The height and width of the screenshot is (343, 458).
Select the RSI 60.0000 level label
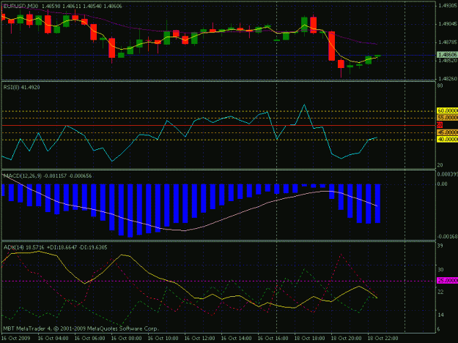pyautogui.click(x=448, y=110)
